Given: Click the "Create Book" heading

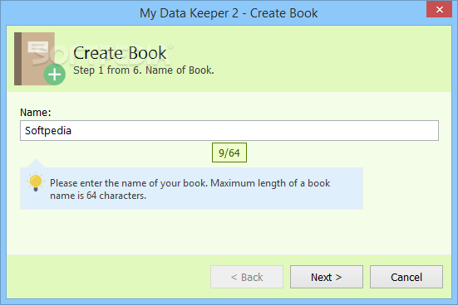Looking at the screenshot, I should pyautogui.click(x=120, y=53).
